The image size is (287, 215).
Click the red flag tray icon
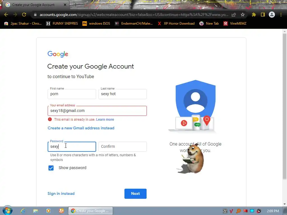pyautogui.click(x=245, y=211)
